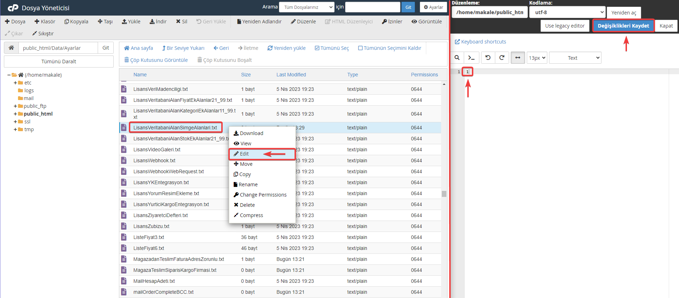Screen dimensions: 679x298
Task: Expand the public_ftp tree folder
Action: [15, 106]
